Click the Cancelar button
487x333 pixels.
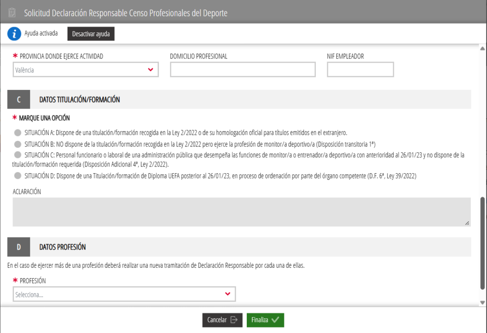pyautogui.click(x=222, y=320)
